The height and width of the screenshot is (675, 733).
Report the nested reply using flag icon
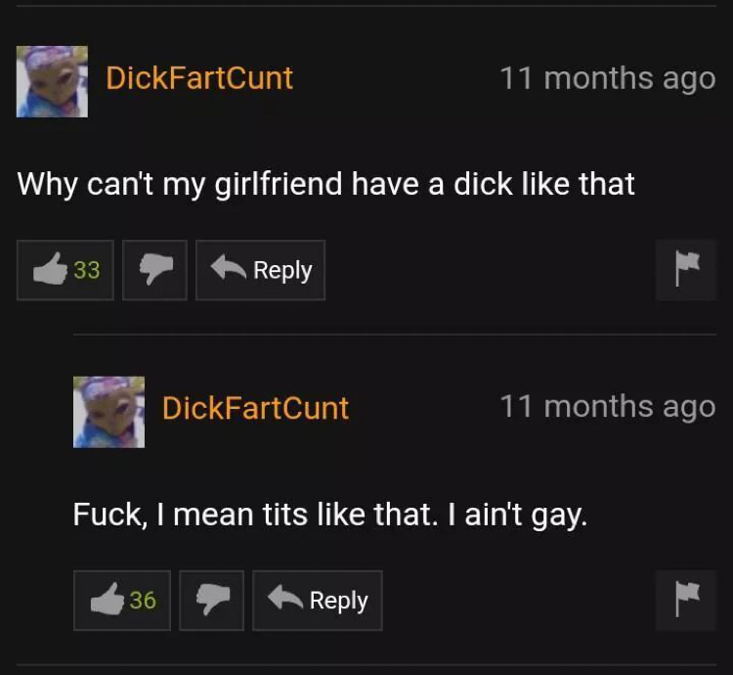(686, 600)
